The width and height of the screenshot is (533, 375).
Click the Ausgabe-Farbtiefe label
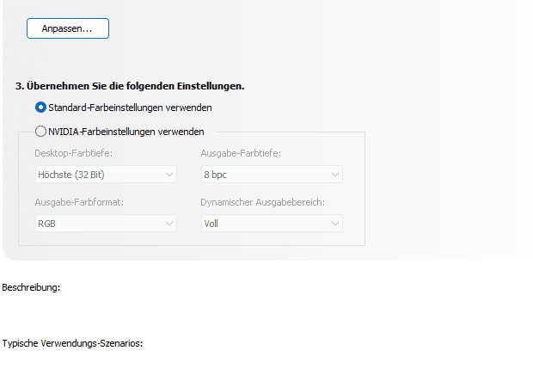[x=240, y=153]
